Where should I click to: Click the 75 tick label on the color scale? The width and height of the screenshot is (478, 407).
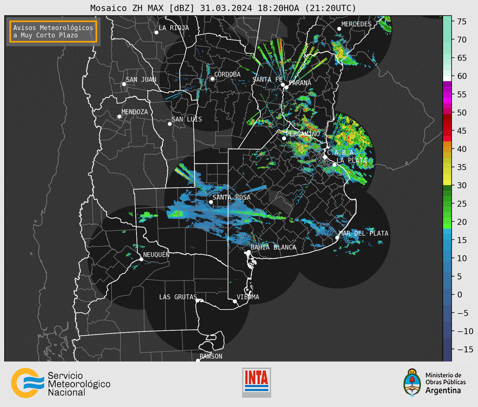(462, 22)
